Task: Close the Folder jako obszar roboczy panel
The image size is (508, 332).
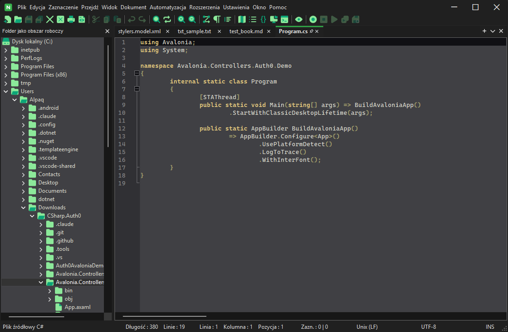Action: (107, 31)
